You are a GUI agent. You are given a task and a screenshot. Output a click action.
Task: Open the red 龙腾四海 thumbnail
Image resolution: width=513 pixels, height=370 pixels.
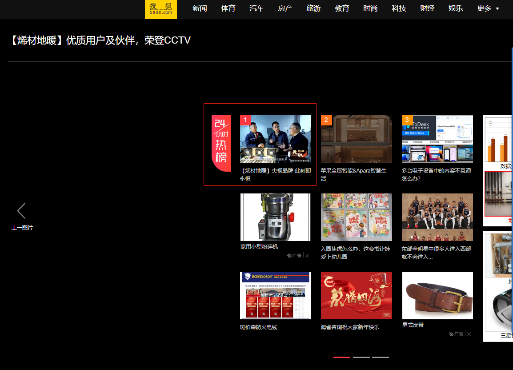[356, 295]
